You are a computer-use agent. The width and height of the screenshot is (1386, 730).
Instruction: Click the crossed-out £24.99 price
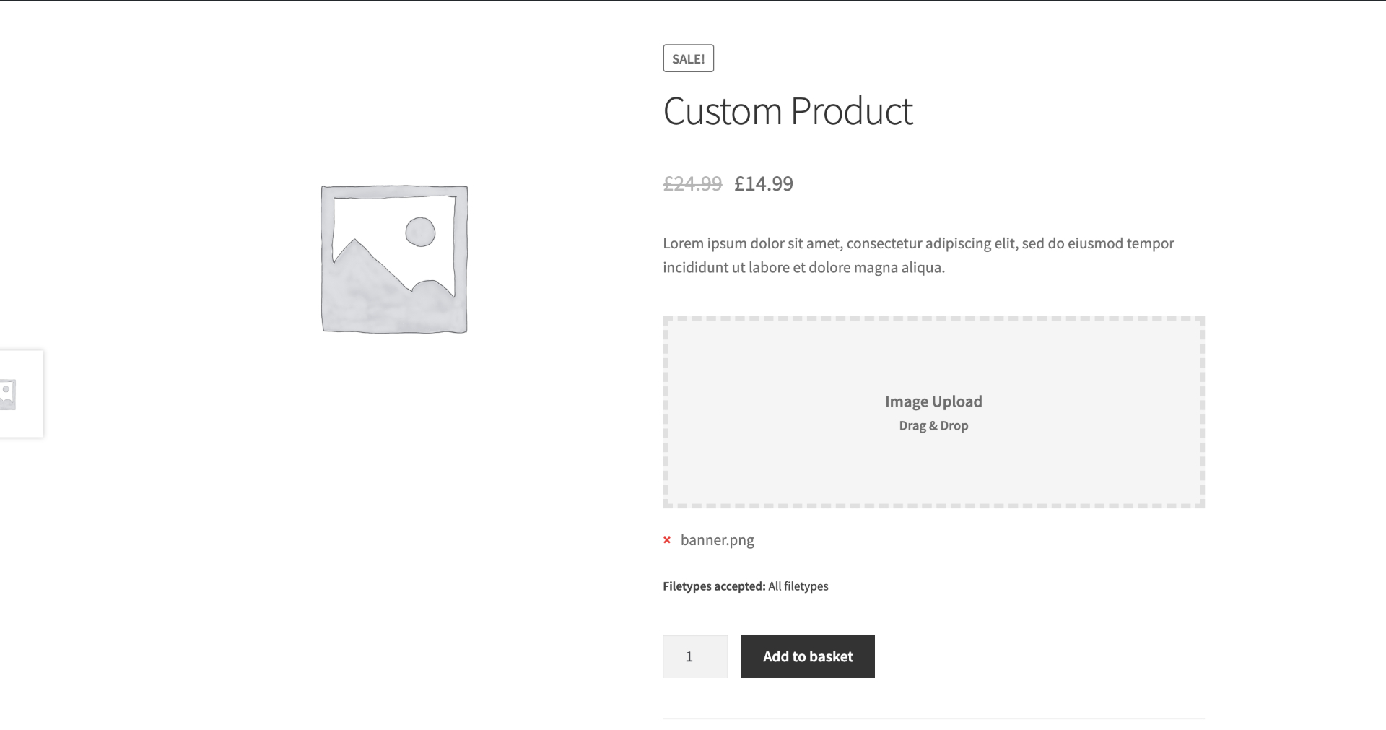click(692, 184)
